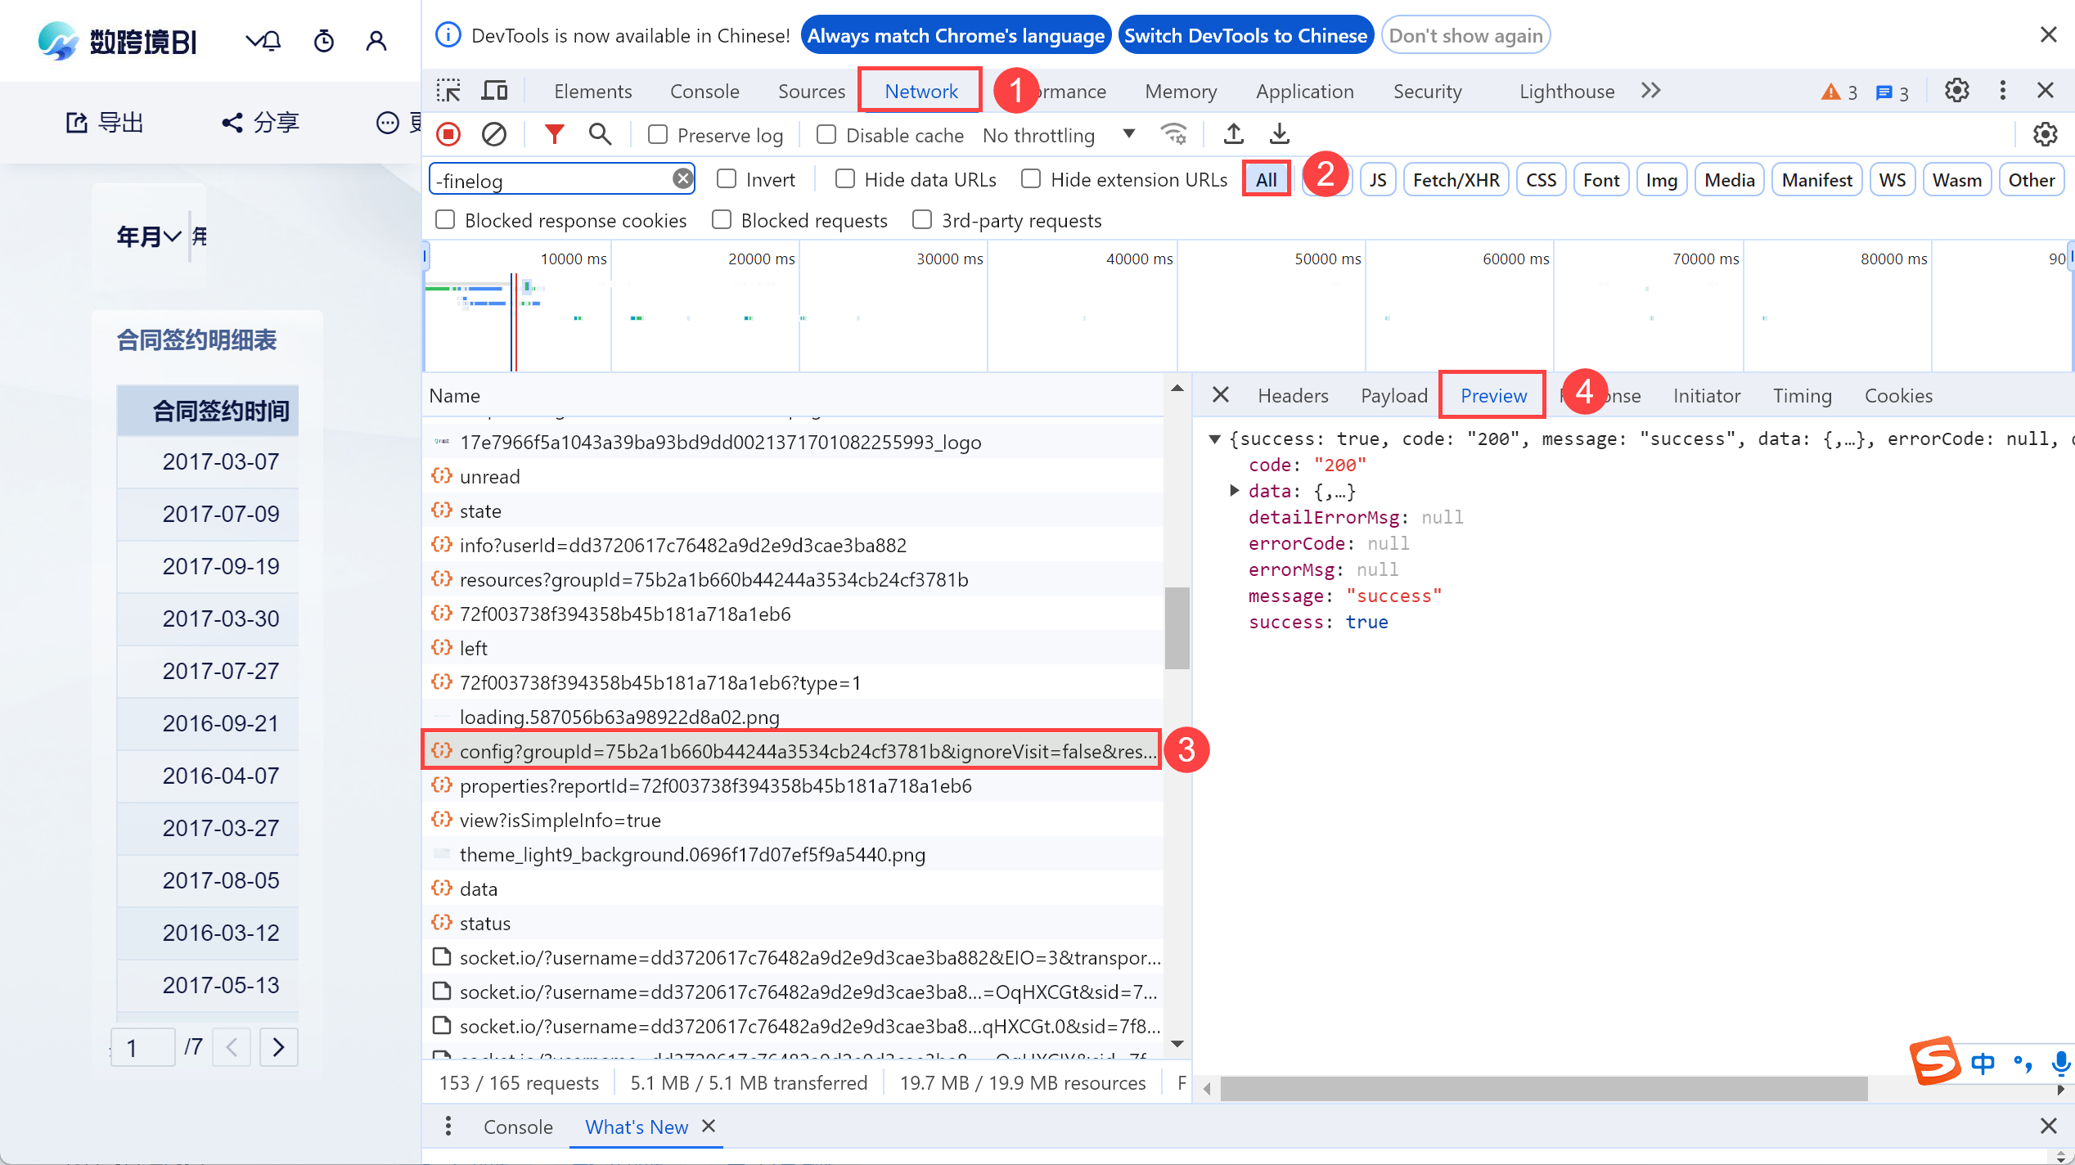Stop recording network log

(x=448, y=134)
